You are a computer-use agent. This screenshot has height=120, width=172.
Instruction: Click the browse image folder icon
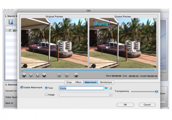coord(110,95)
